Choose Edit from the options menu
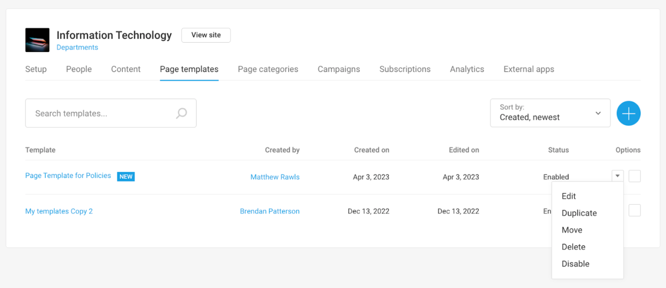The width and height of the screenshot is (666, 288). click(569, 196)
